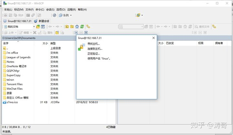233x135 pixels.
Task: Click the transfer settings preset icon
Action: [139, 15]
